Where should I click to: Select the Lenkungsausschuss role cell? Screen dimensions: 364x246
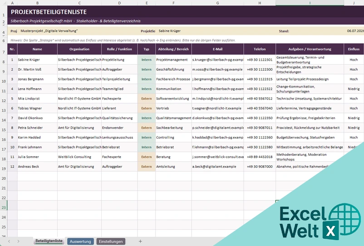click(119, 137)
